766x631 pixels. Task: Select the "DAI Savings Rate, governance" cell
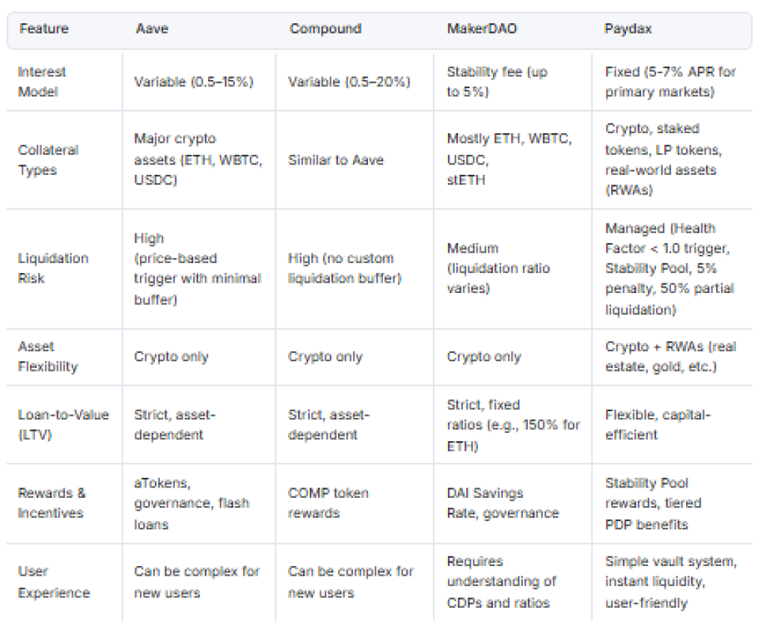[503, 503]
